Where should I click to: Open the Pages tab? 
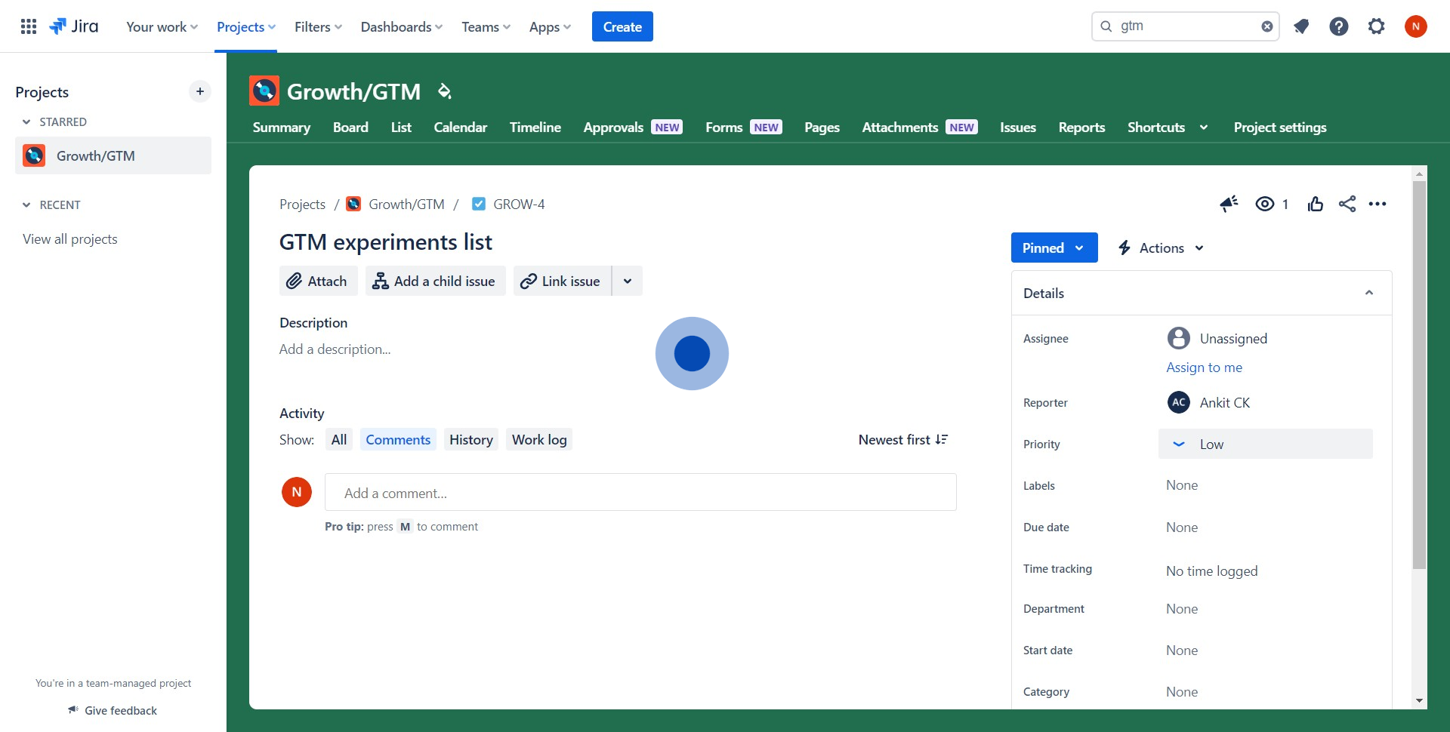point(822,127)
